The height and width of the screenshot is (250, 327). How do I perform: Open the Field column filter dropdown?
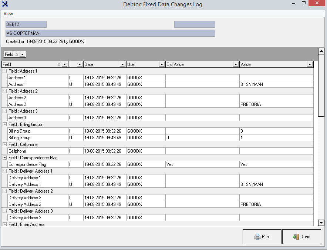click(x=65, y=64)
